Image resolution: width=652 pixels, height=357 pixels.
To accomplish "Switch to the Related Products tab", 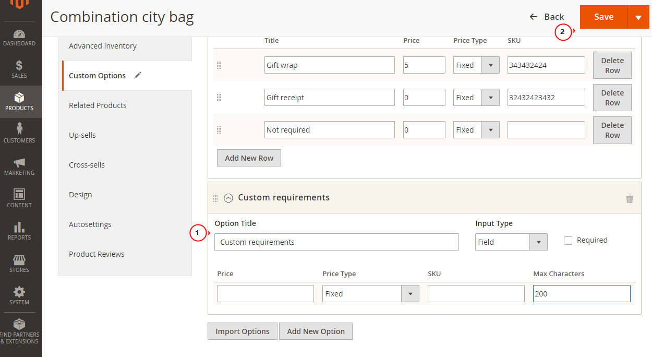I will point(98,105).
